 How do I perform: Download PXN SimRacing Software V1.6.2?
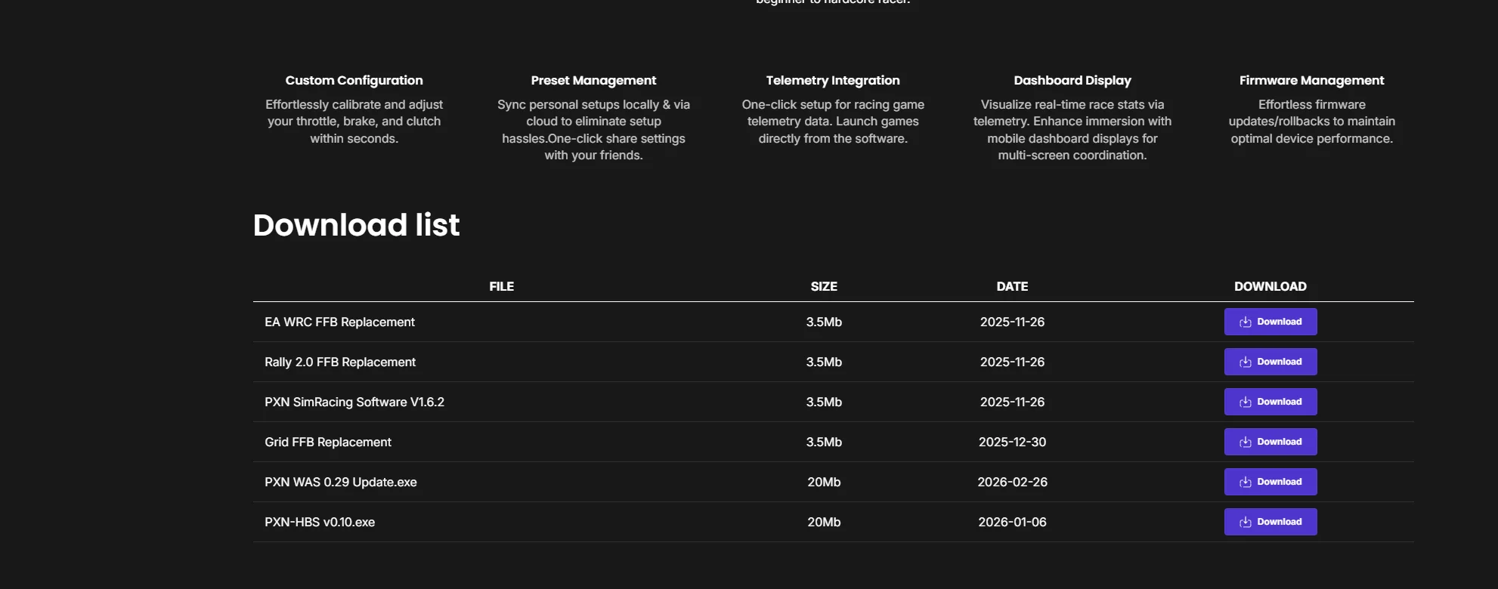[1271, 402]
